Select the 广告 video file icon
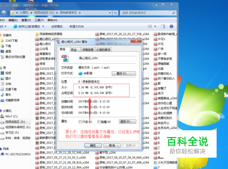Screen dimensions: 228x169 [x=155, y=49]
